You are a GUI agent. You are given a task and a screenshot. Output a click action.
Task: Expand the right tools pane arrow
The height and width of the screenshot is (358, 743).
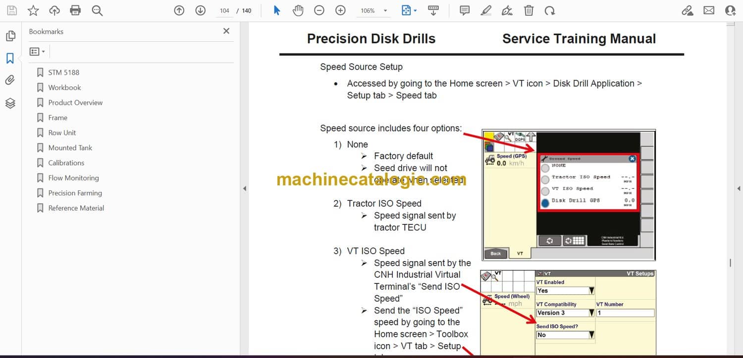(x=739, y=188)
